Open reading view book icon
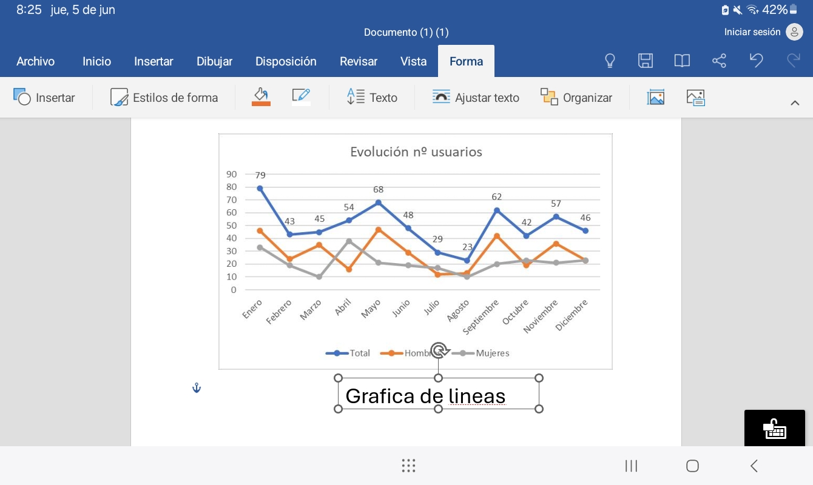813x485 pixels. click(682, 61)
